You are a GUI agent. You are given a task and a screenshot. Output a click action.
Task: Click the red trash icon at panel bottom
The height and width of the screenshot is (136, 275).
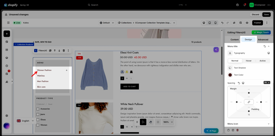237,130
